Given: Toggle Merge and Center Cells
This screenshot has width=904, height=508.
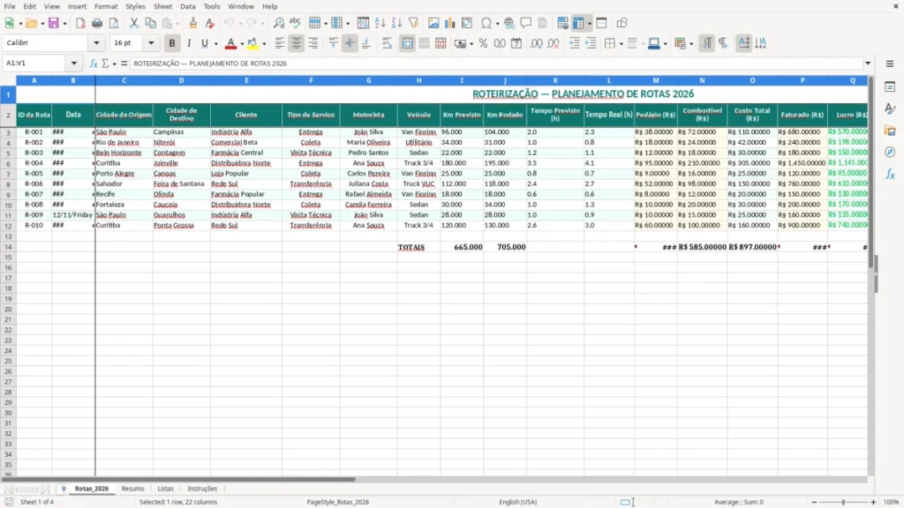Looking at the screenshot, I should (x=408, y=43).
